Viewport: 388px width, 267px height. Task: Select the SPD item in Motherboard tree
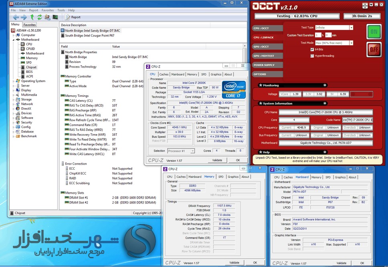coord(29,62)
